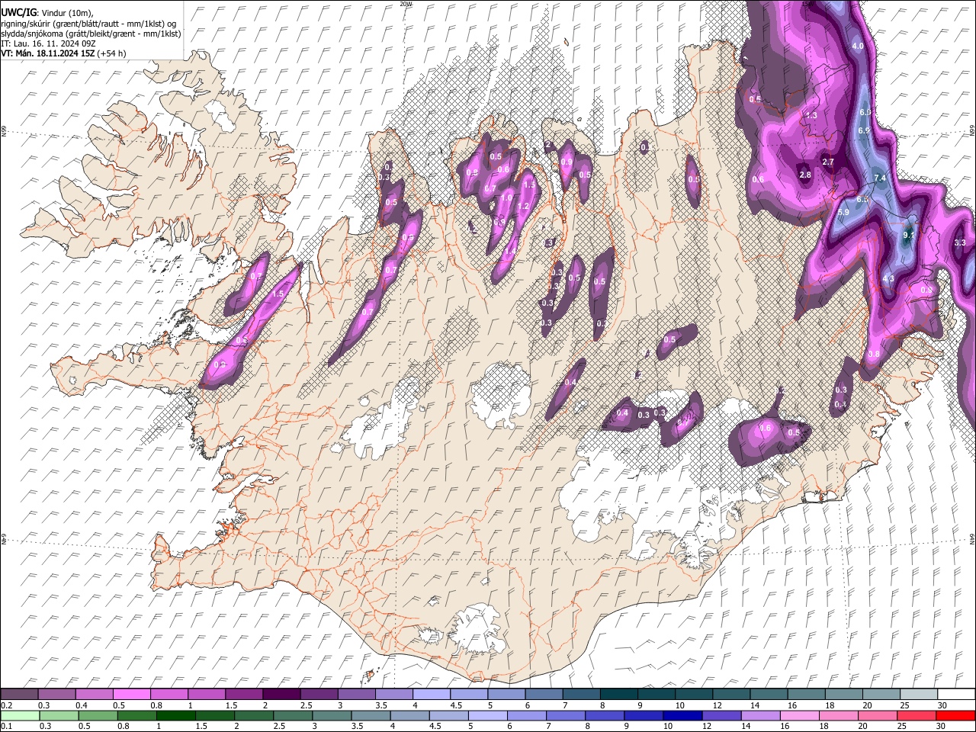This screenshot has width=976, height=732.
Task: Click the 1.2 value in the northern snow band
Action: coord(523,207)
